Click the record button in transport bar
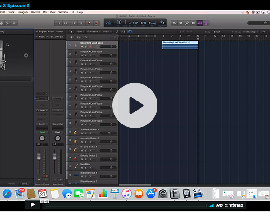The image size is (270, 212). tap(89, 23)
